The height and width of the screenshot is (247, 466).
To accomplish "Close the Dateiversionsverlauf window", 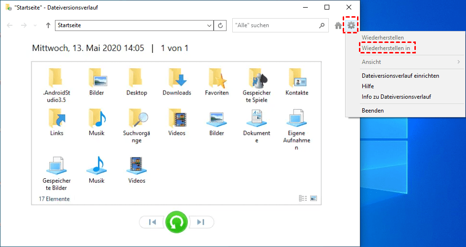I will [349, 8].
